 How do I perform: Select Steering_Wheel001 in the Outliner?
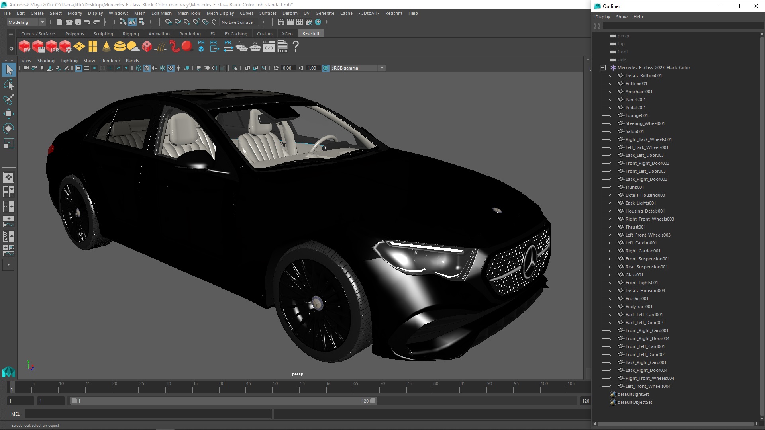(645, 123)
